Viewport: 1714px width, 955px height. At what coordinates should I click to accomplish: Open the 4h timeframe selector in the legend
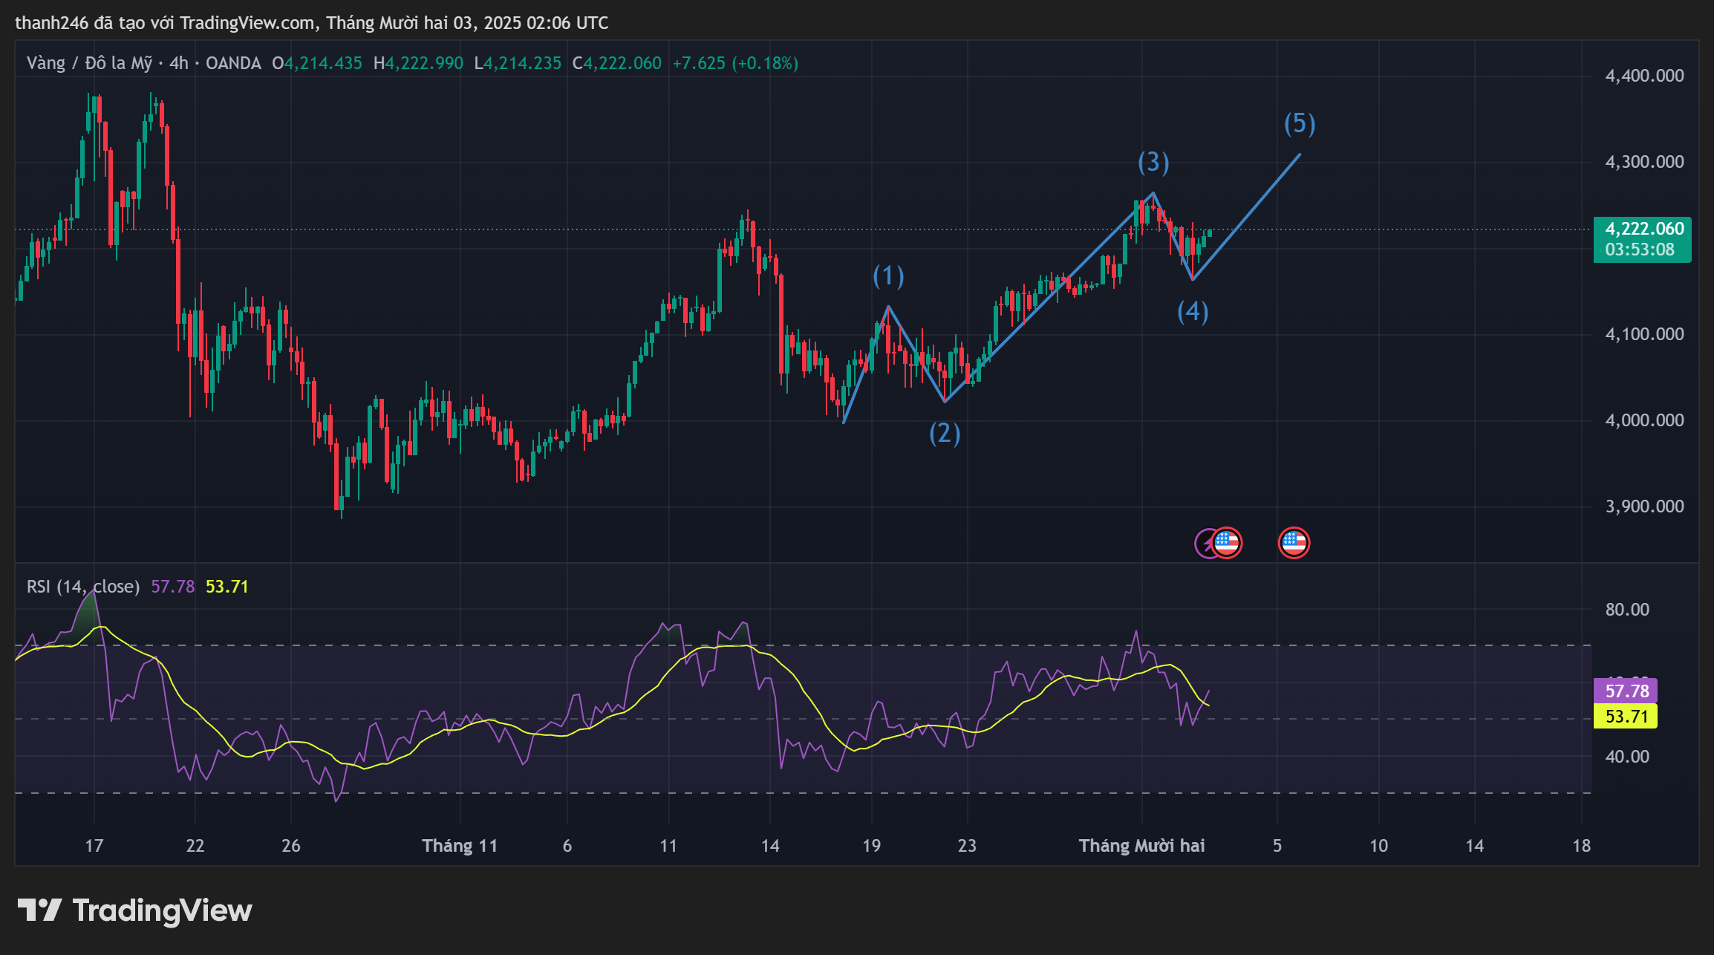[177, 63]
